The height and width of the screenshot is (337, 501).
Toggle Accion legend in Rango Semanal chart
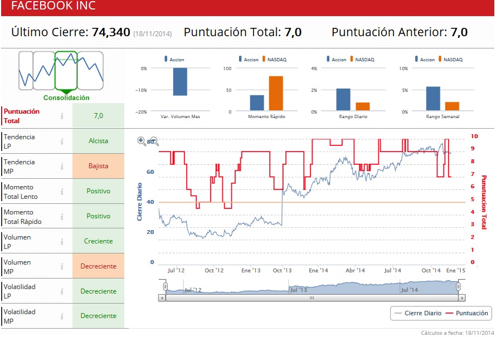(425, 60)
